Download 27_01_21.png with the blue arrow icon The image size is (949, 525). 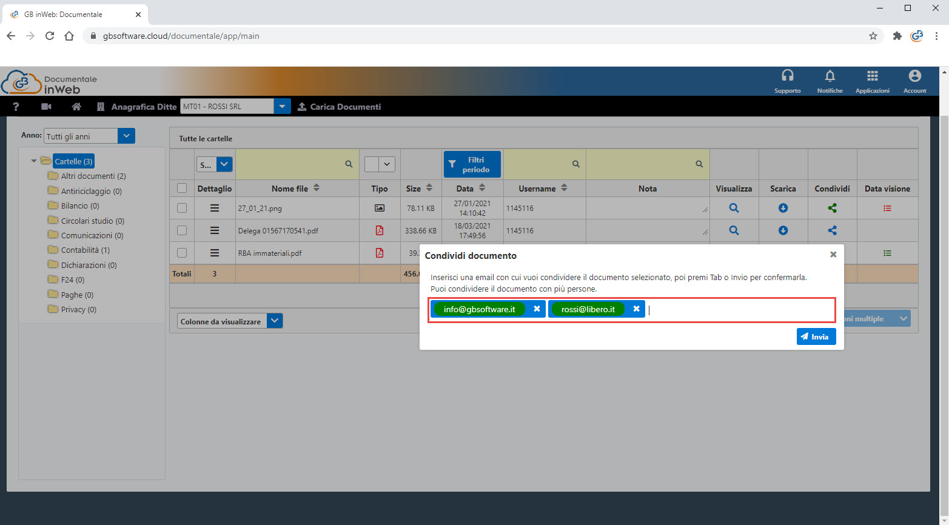tap(783, 208)
